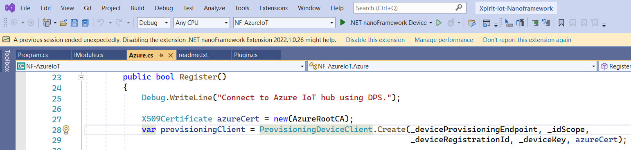Switch to the IModule.cs tab

99,55
